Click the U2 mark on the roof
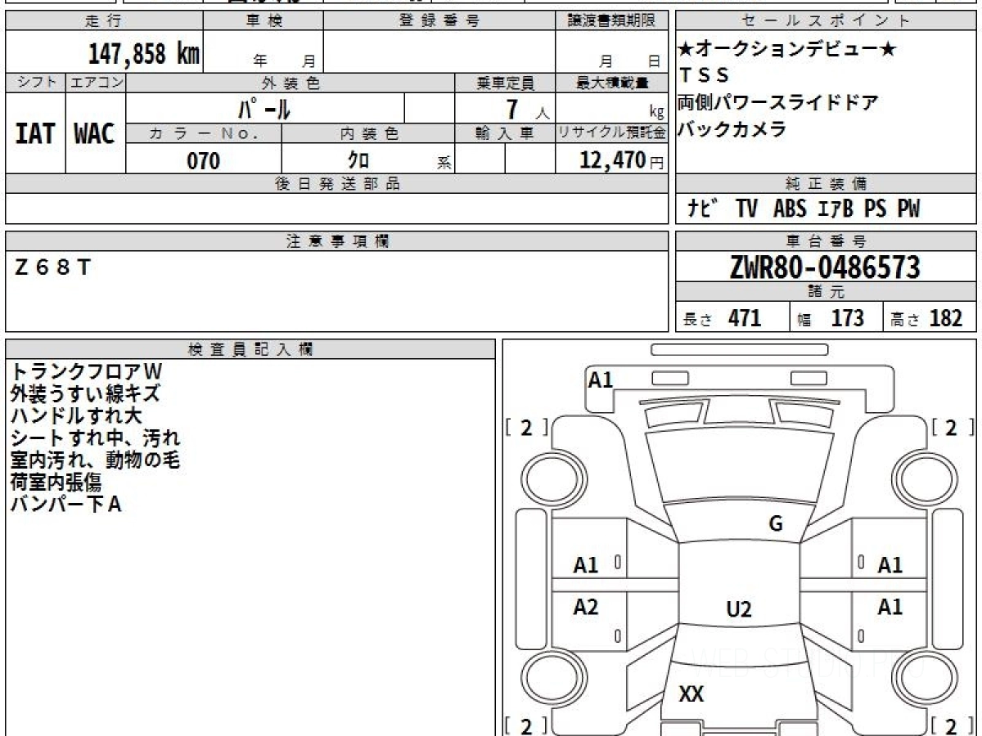The height and width of the screenshot is (736, 982). (x=739, y=609)
